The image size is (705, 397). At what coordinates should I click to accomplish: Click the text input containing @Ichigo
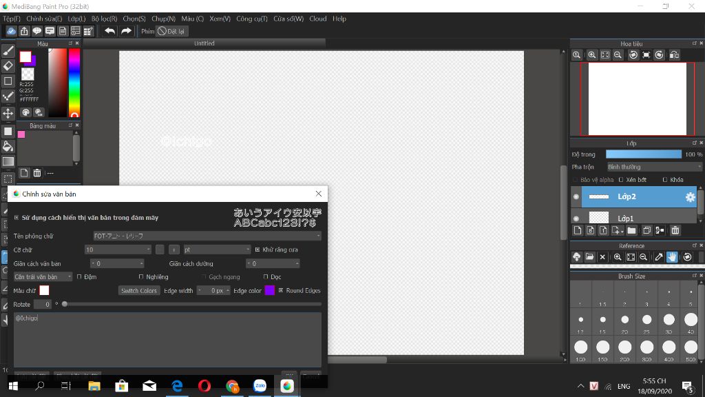167,339
